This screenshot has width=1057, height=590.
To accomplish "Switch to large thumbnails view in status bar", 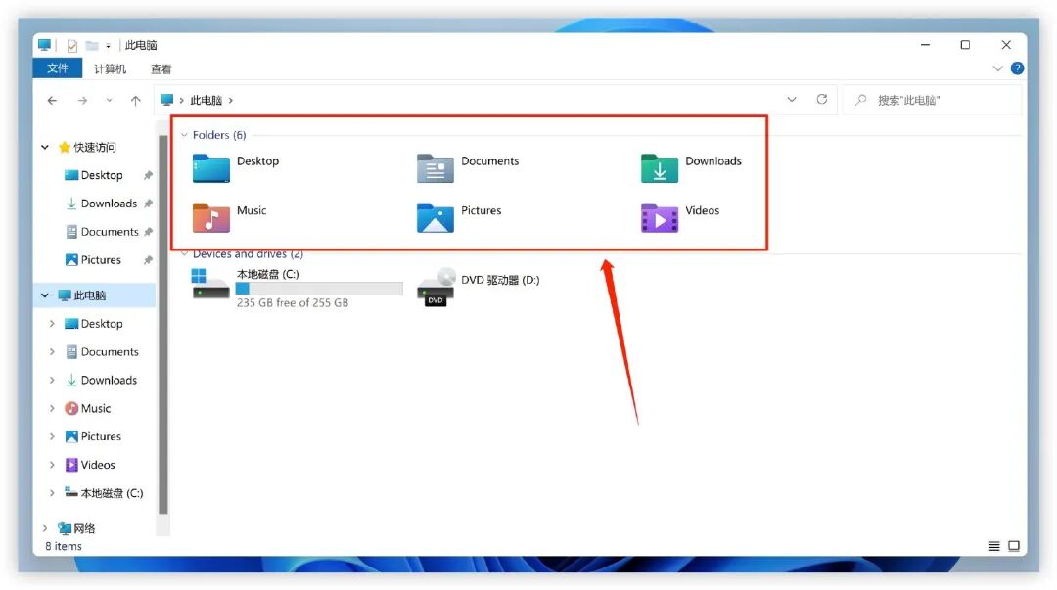I will (1014, 545).
